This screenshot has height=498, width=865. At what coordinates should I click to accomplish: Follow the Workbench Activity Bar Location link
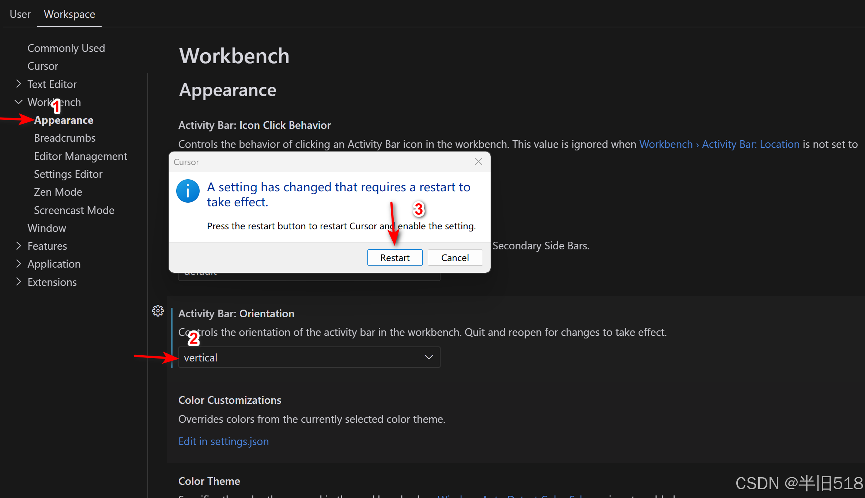tap(719, 144)
